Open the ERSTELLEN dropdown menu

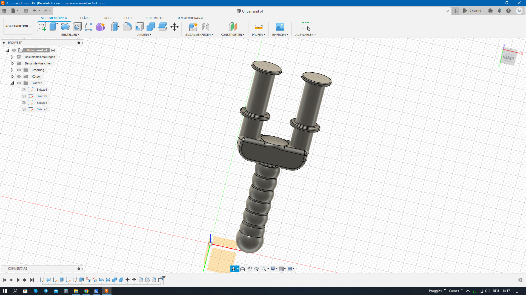point(70,35)
